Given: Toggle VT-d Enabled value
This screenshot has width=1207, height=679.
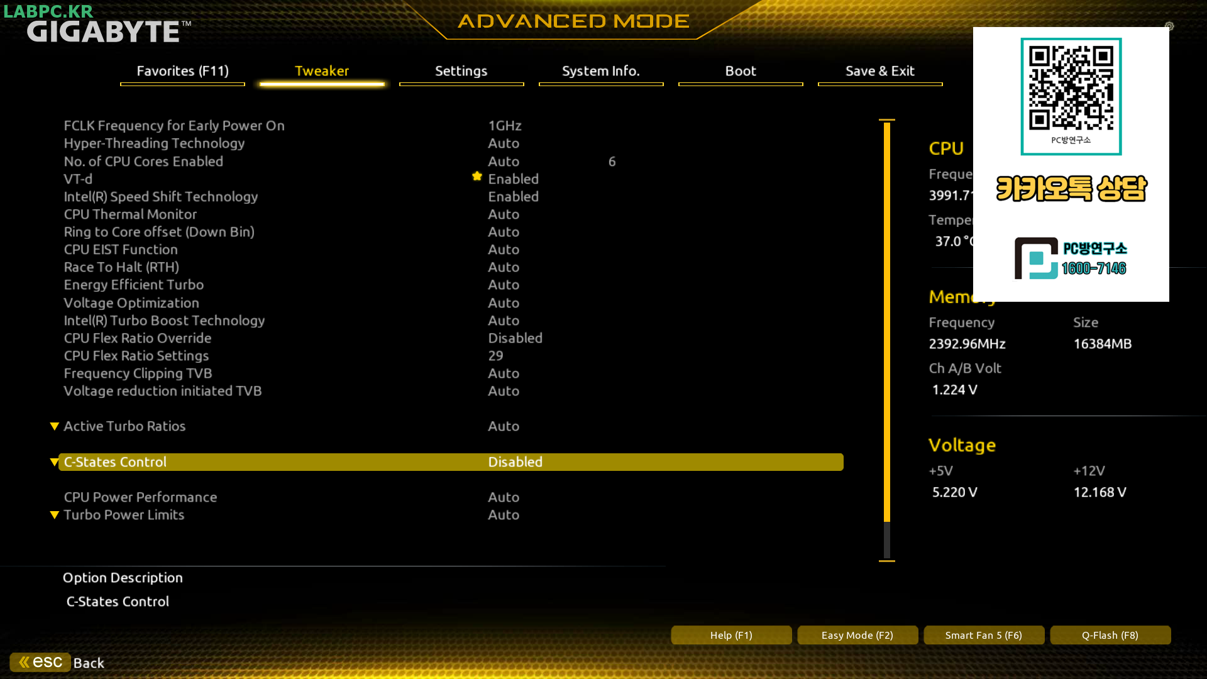Looking at the screenshot, I should point(513,179).
